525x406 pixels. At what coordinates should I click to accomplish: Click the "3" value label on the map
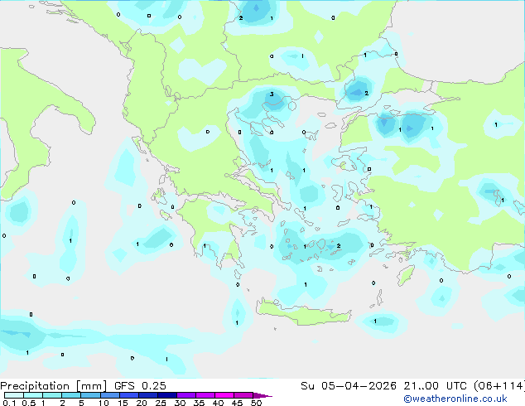pyautogui.click(x=272, y=94)
